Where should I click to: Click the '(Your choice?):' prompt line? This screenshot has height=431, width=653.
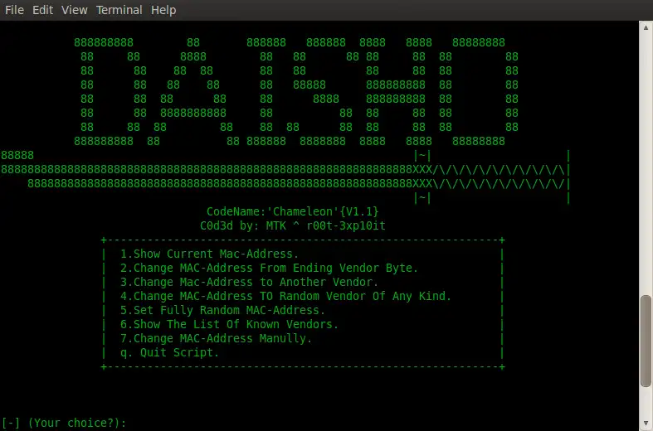tap(63, 423)
